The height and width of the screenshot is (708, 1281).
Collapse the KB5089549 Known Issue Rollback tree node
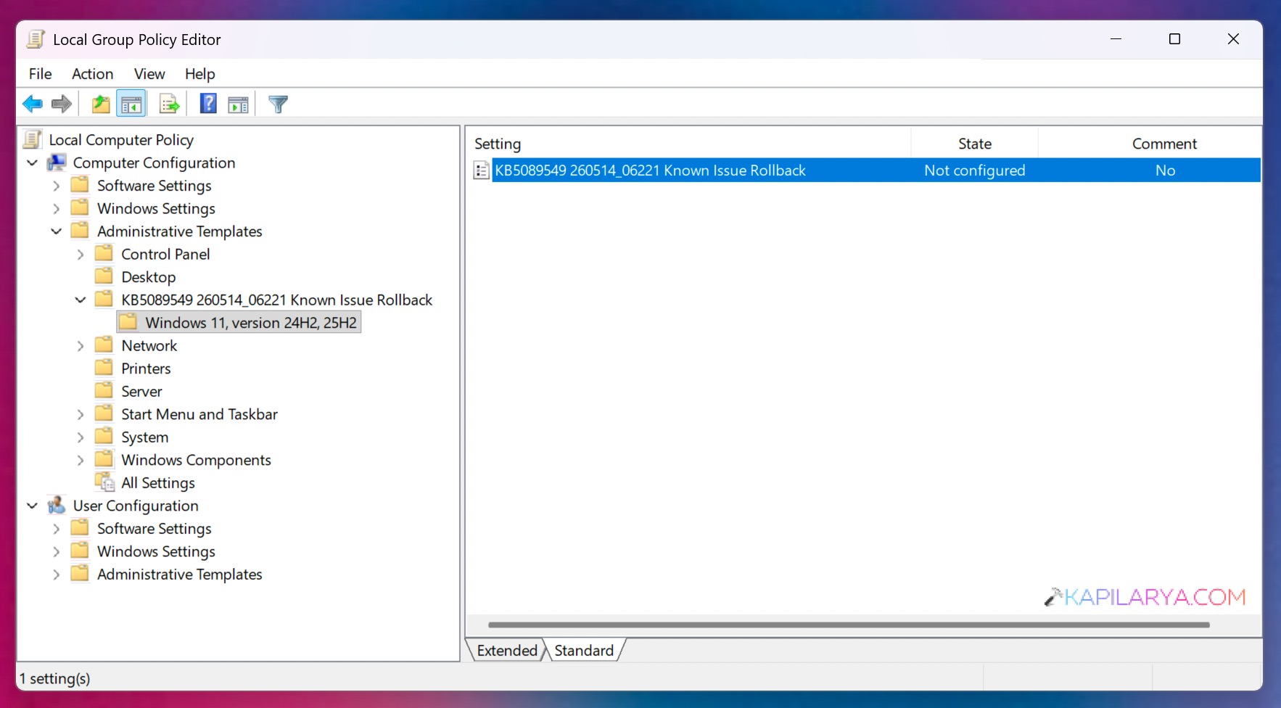coord(81,300)
